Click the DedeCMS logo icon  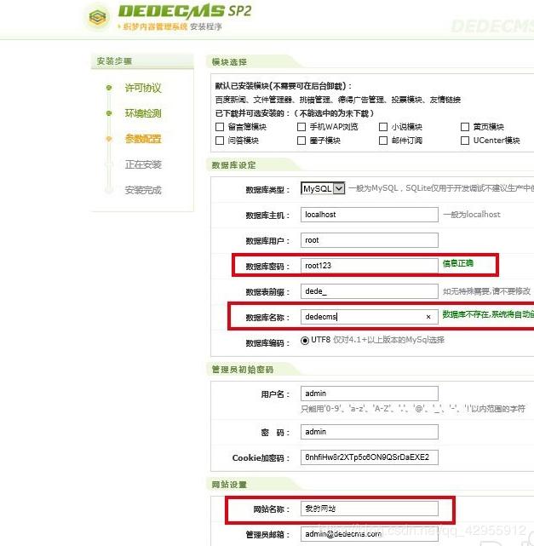tap(97, 16)
